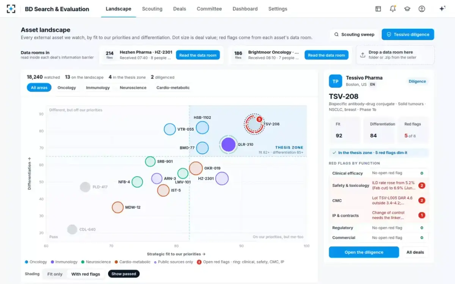Open All deals
Viewport: 455px width, 284px height.
[x=415, y=252]
